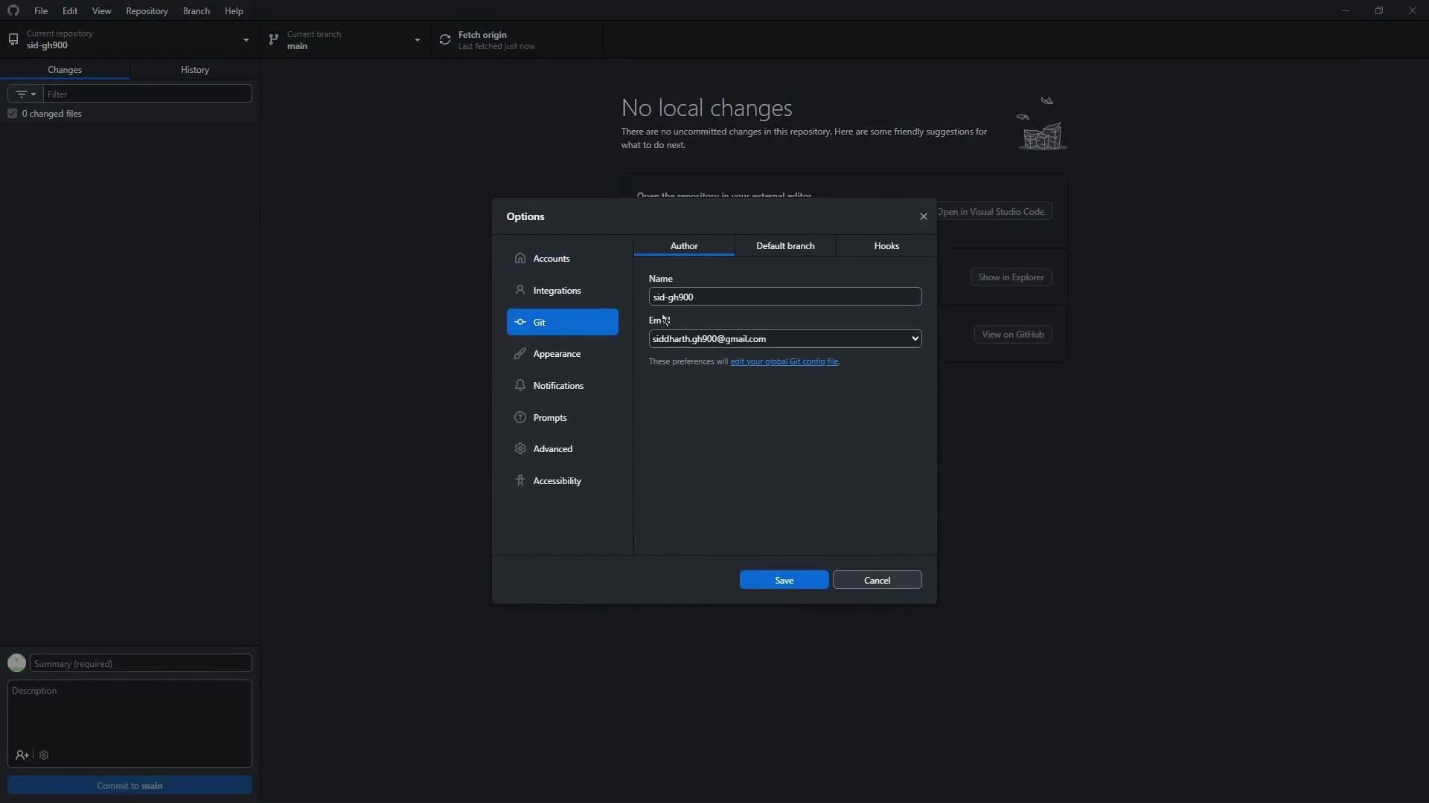Click the Prompts question mark icon
The height and width of the screenshot is (803, 1429).
point(520,417)
